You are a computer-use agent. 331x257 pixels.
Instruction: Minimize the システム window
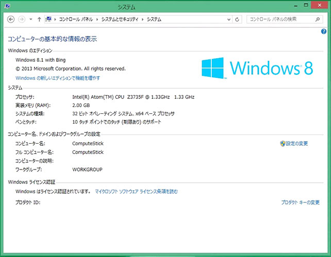tap(296, 6)
